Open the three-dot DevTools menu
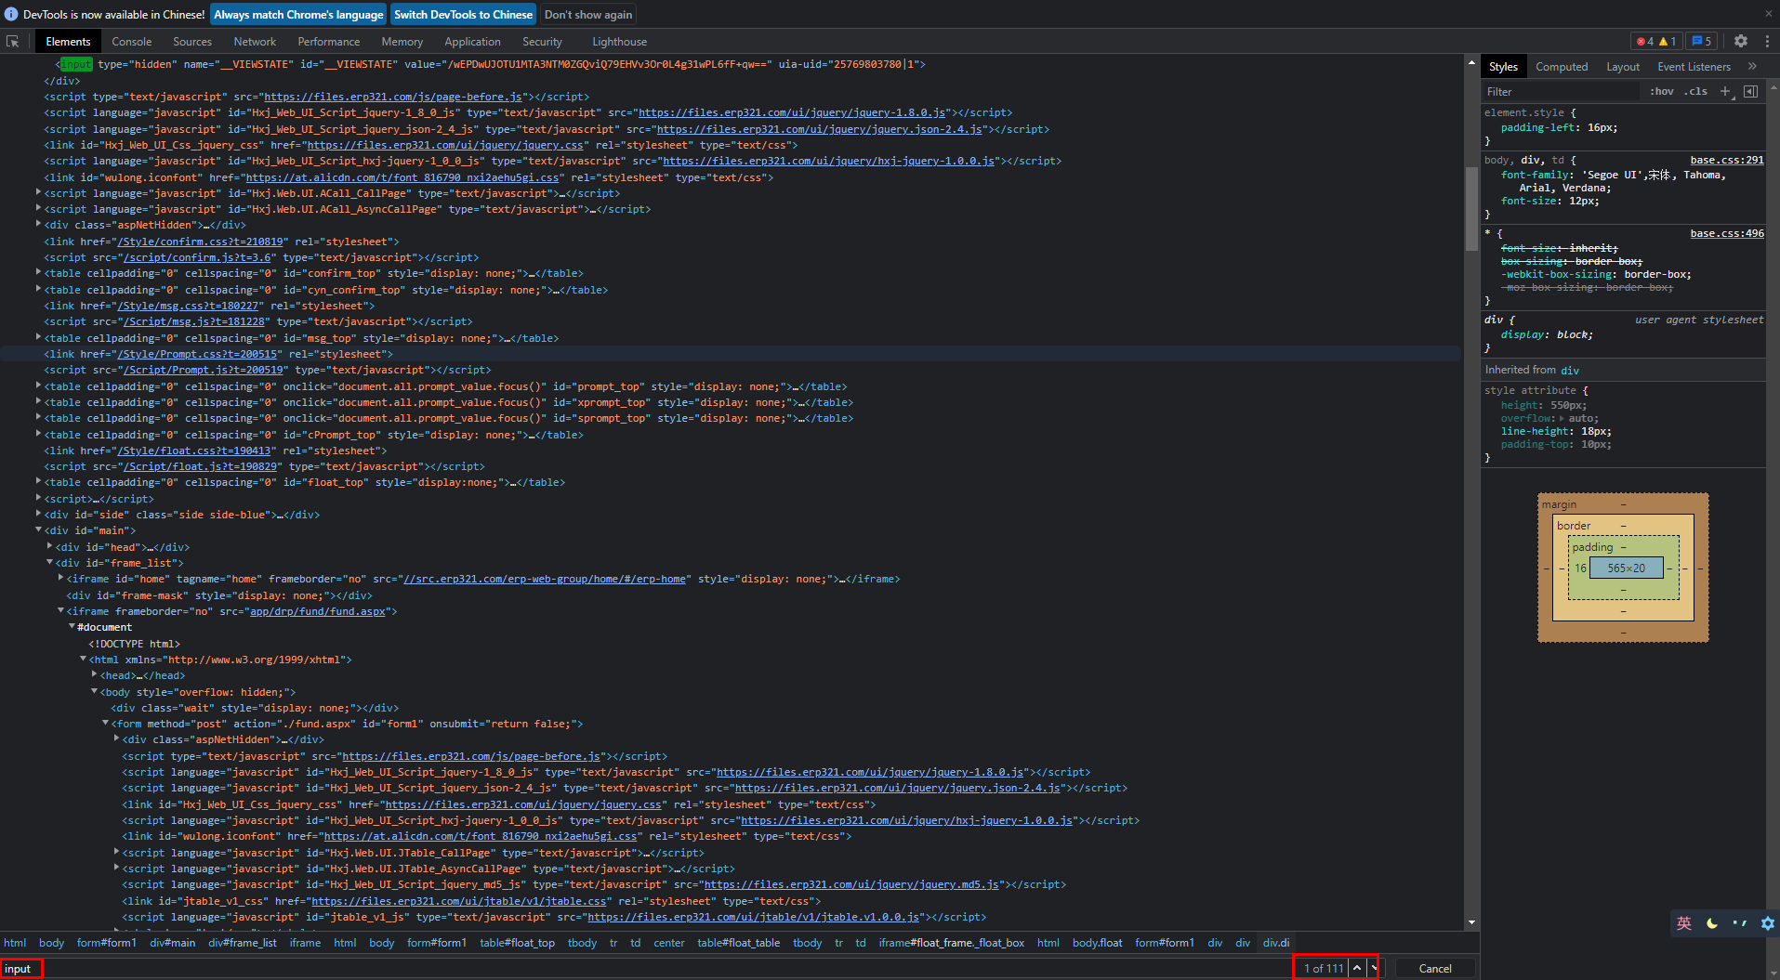Viewport: 1780px width, 980px height. 1767,41
